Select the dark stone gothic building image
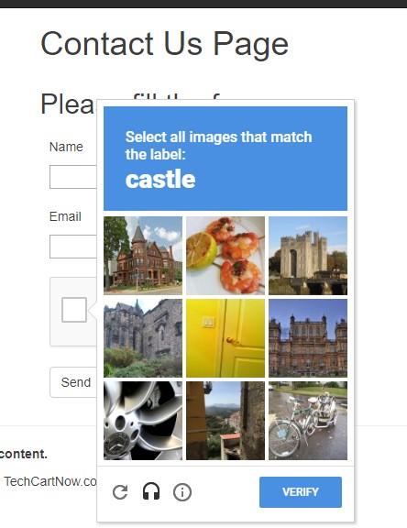Image resolution: width=407 pixels, height=528 pixels. coord(143,338)
